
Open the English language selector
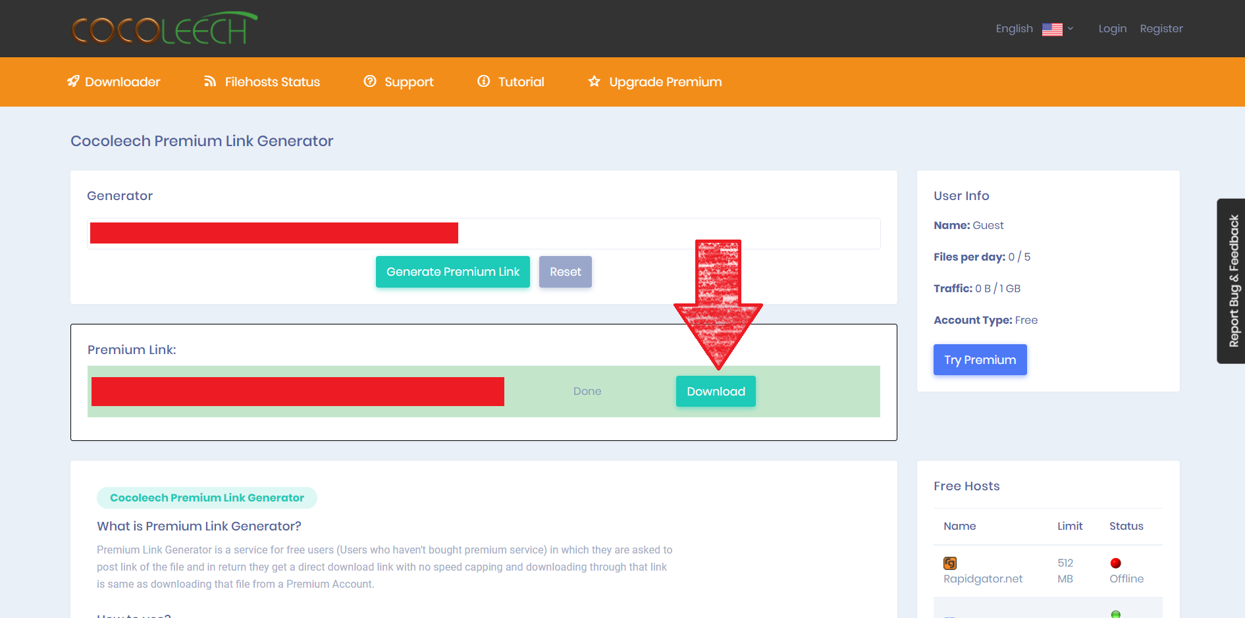coord(1034,29)
